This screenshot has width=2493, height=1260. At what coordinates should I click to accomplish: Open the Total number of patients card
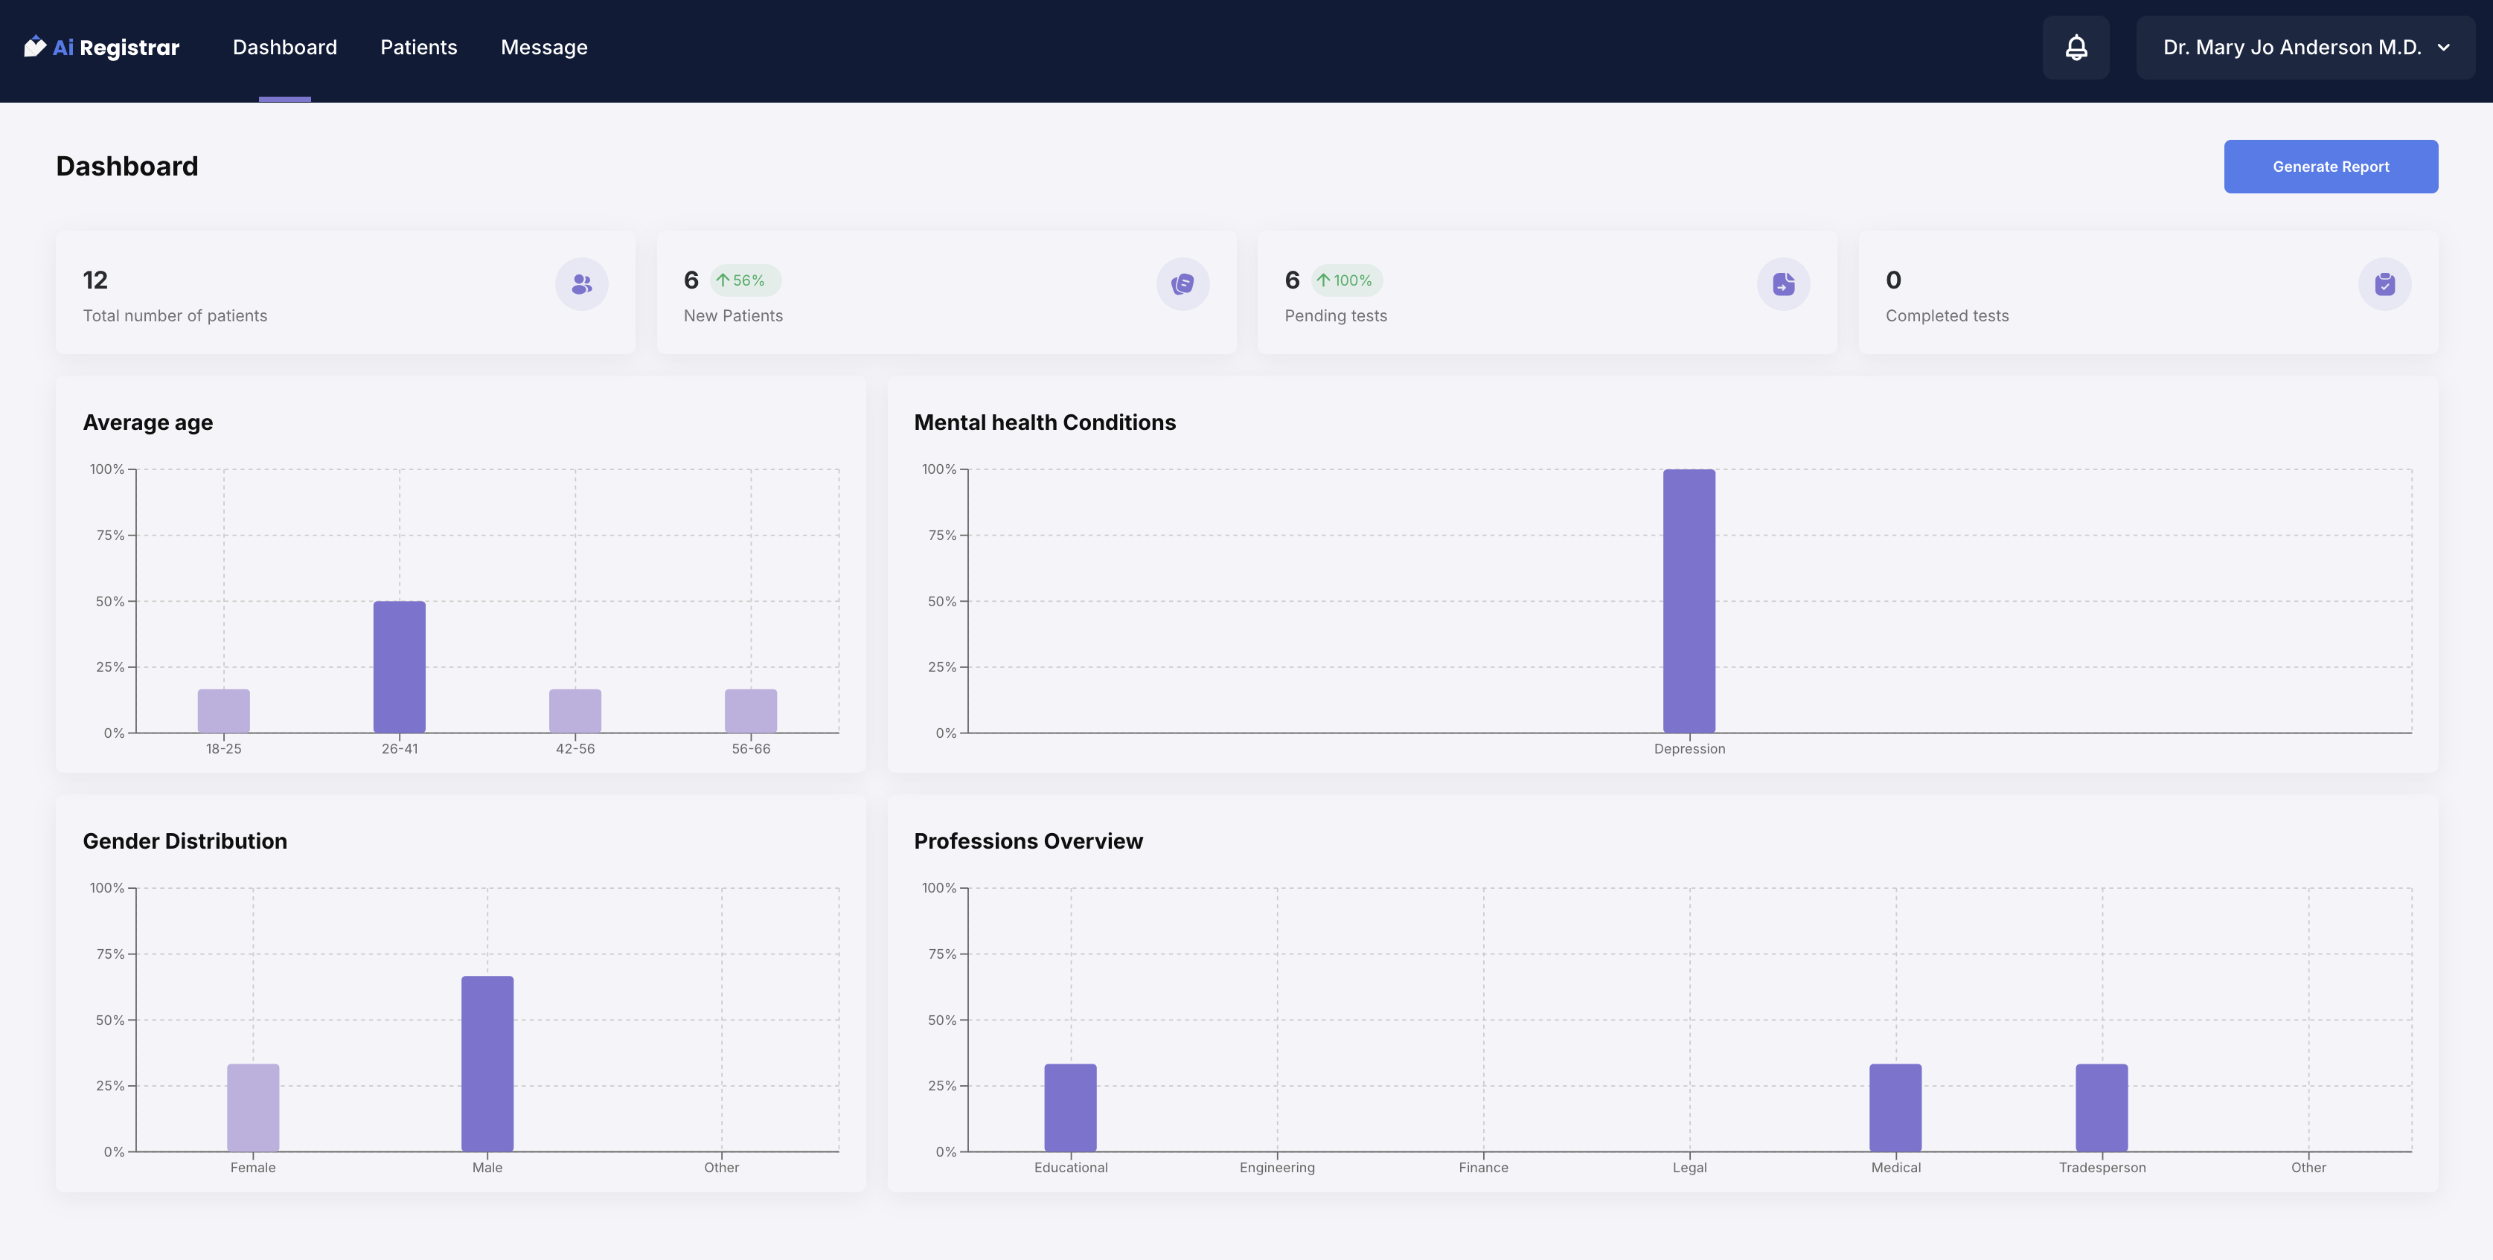click(x=345, y=292)
